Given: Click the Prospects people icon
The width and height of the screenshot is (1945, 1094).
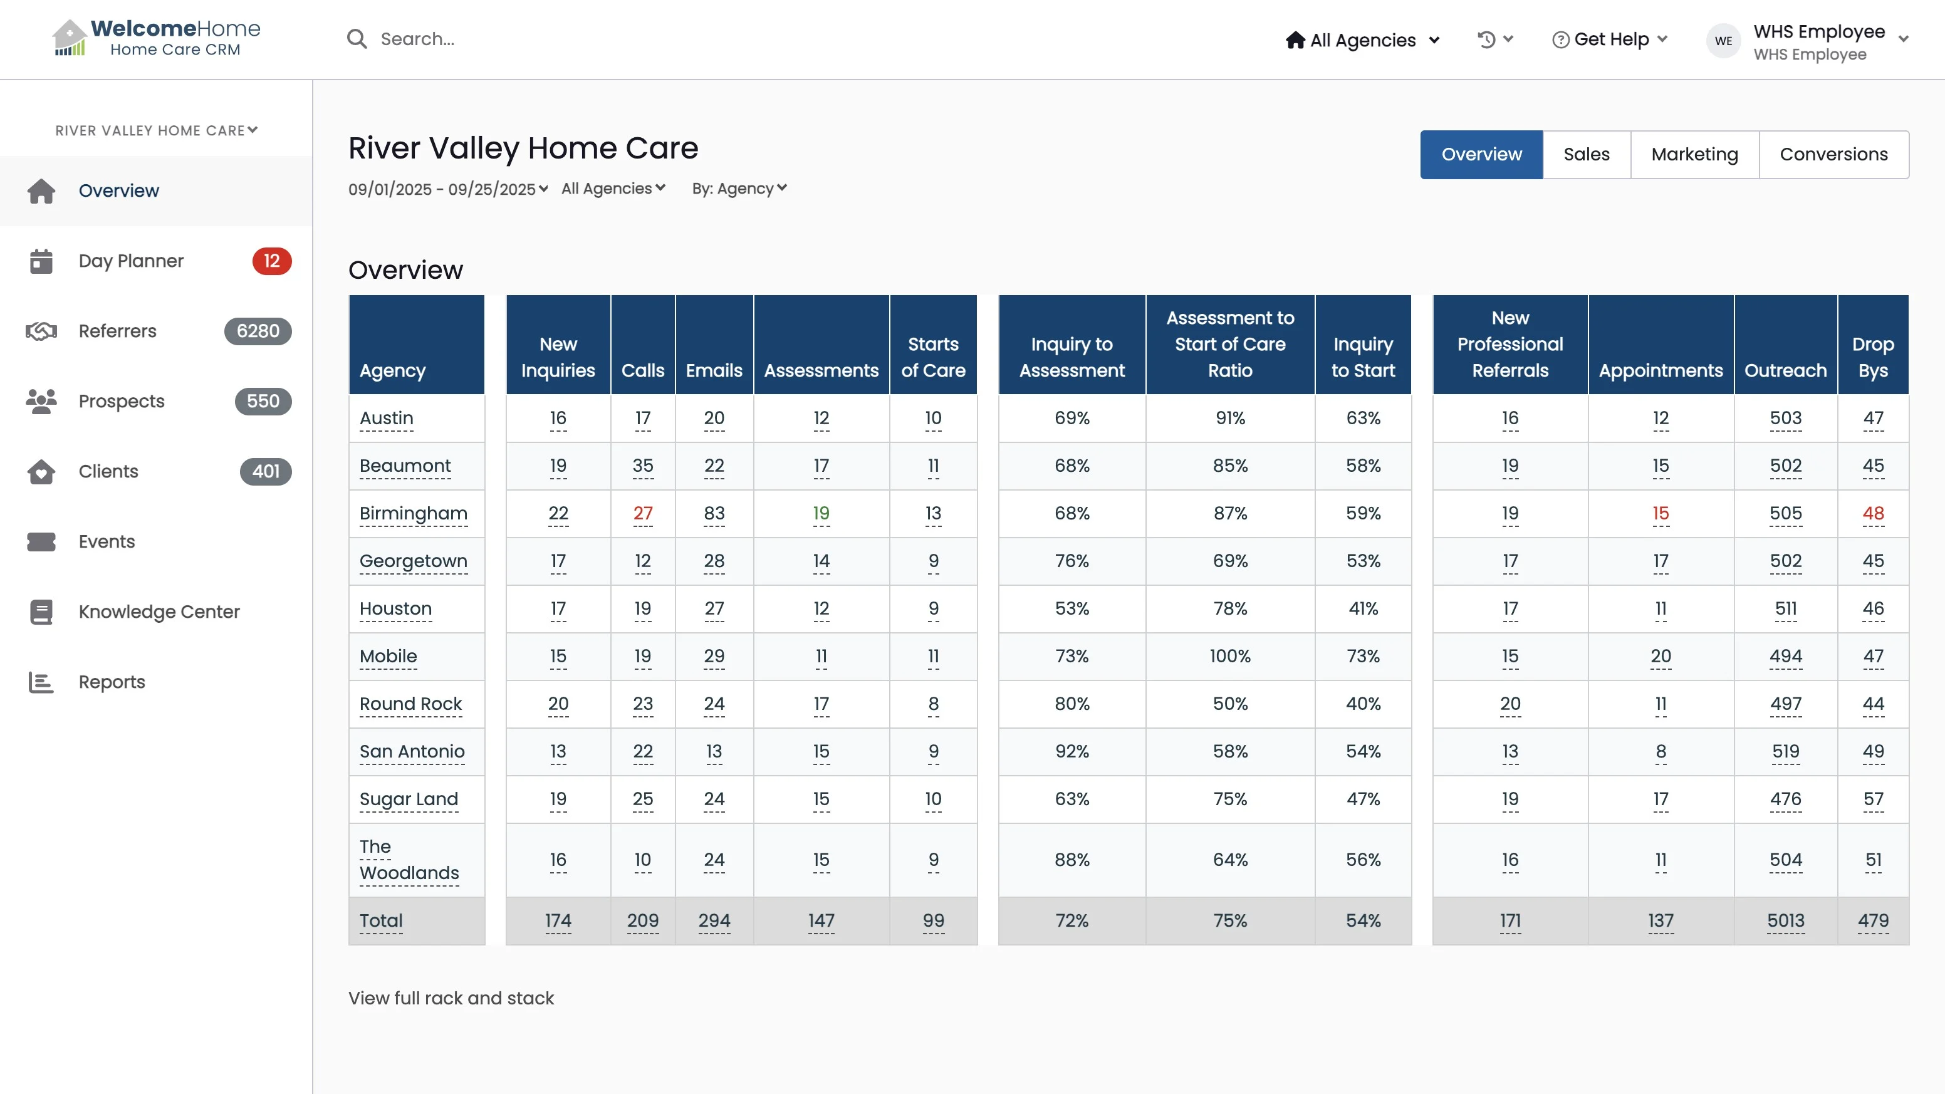Looking at the screenshot, I should point(41,402).
